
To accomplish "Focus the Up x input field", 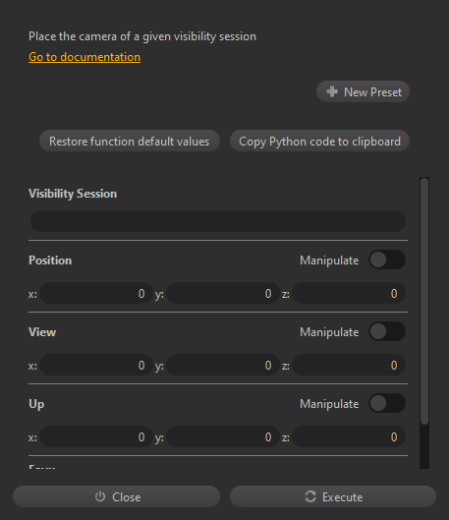I will 96,436.
